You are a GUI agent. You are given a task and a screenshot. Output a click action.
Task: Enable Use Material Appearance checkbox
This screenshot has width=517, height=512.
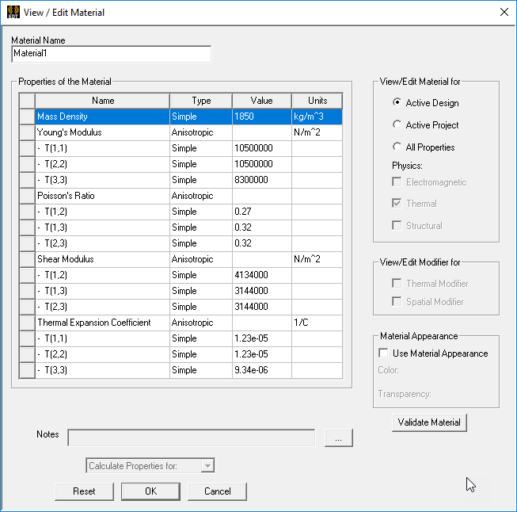(384, 353)
